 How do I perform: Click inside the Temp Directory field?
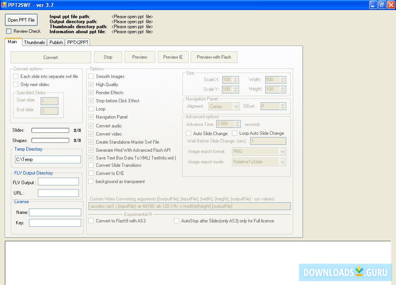click(47, 159)
